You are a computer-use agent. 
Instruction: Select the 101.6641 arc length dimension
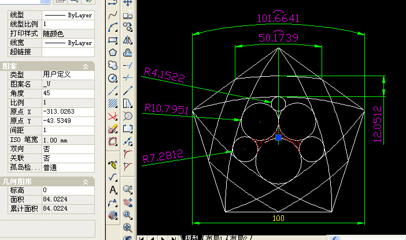coord(278,17)
